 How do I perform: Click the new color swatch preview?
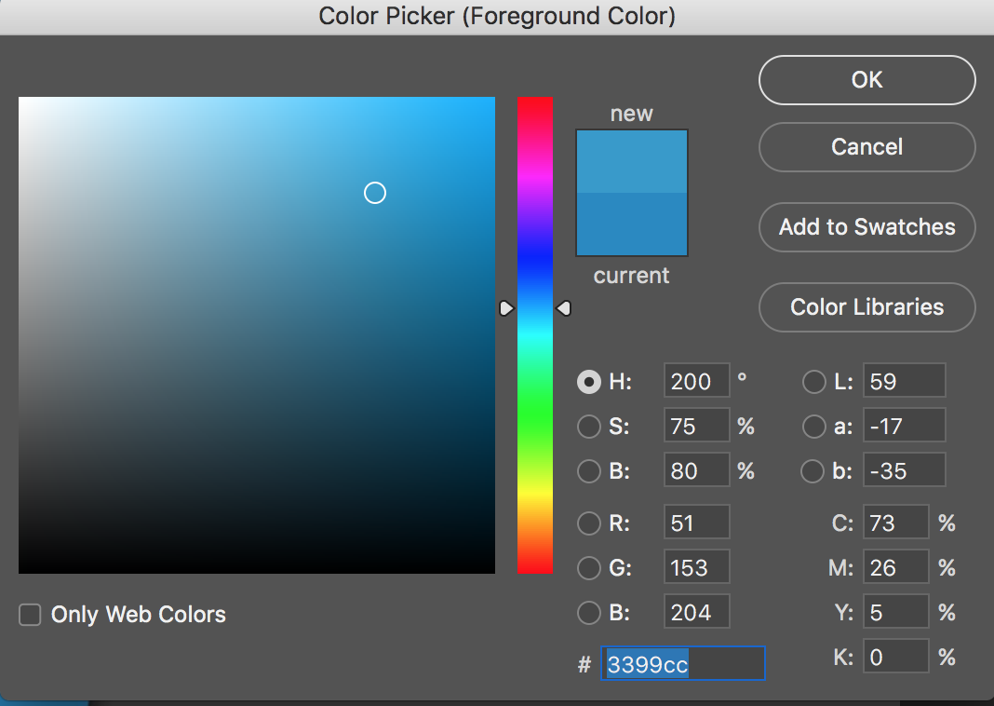click(631, 161)
